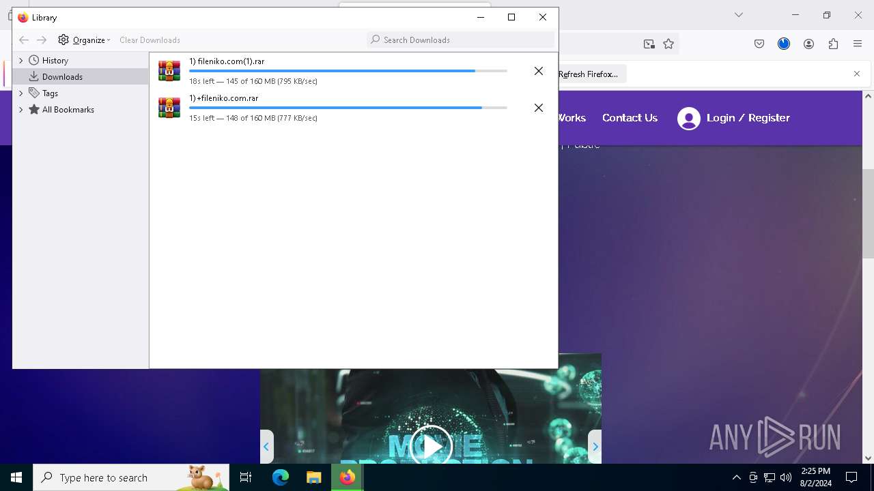The width and height of the screenshot is (874, 491).
Task: Click the '18s left — 145 of 160 MB' status
Action: [x=253, y=81]
